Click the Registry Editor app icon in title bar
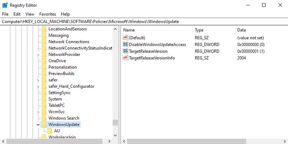Image resolution: width=288 pixels, height=144 pixels. coord(5,5)
